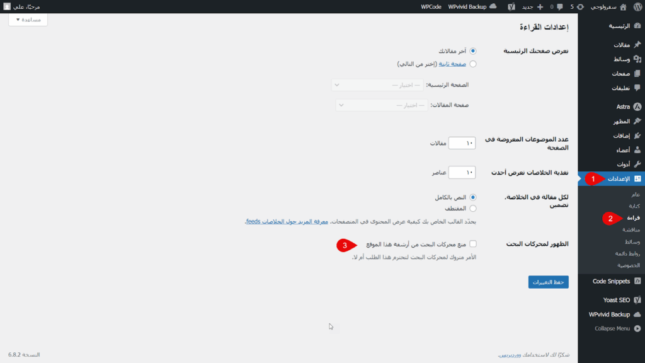Screen dimensions: 645x363
Task: Click WPvivid Backup cloud icon in admin bar
Action: coord(493,6)
